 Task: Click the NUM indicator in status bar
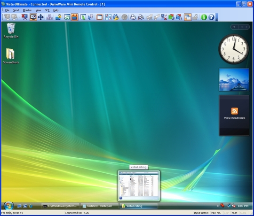pyautogui.click(x=234, y=213)
